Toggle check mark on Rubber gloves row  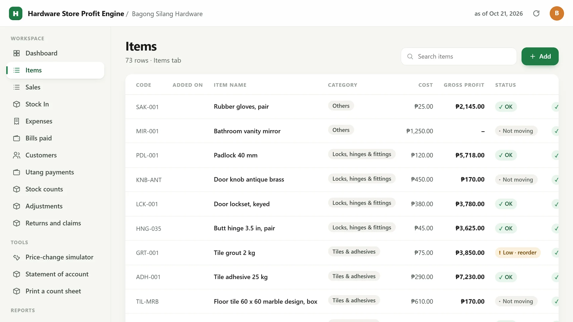tap(555, 107)
